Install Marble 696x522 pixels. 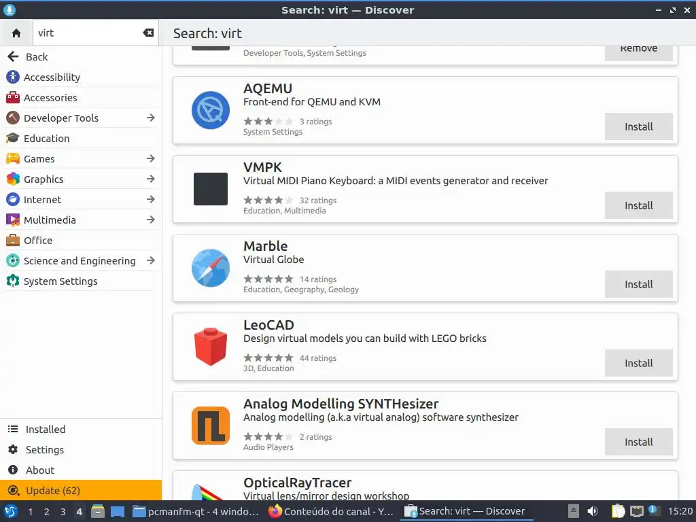coord(638,284)
